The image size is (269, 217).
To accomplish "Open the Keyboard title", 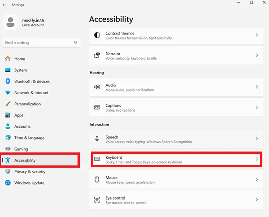I will coord(114,157).
